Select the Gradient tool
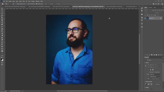164x92 pixels. pyautogui.click(x=2, y=36)
